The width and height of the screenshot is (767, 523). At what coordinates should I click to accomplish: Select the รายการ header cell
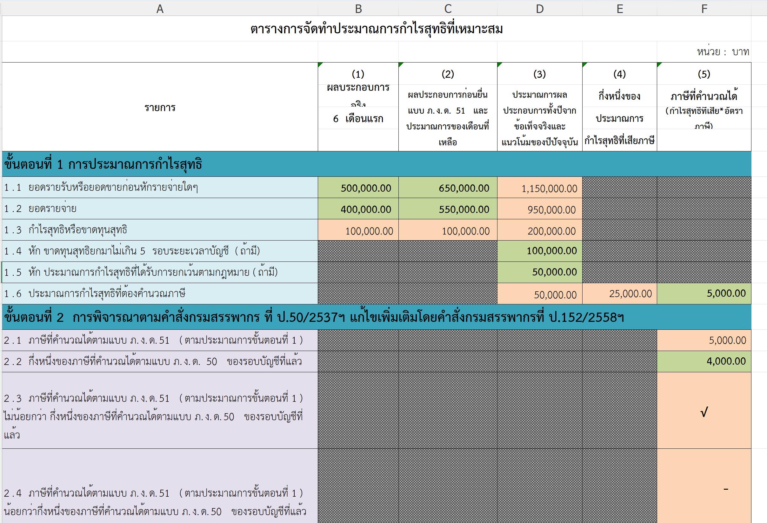click(160, 107)
